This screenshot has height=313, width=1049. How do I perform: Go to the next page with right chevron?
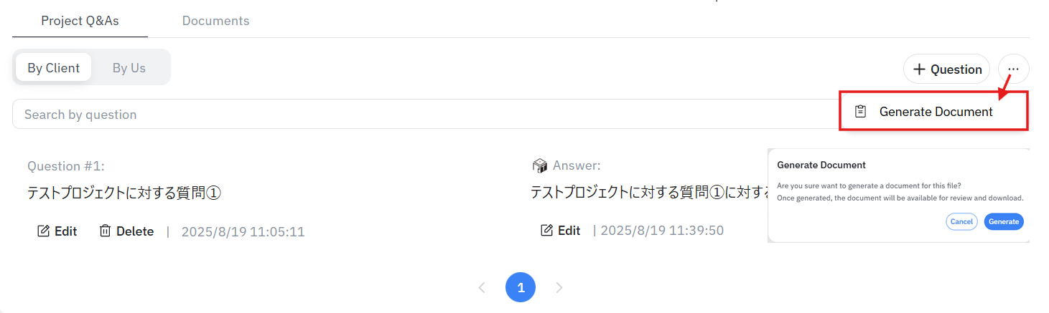559,288
